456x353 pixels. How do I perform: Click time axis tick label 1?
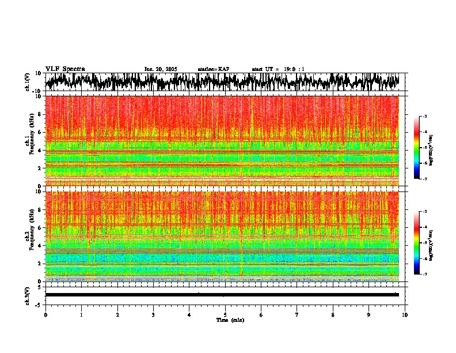click(81, 315)
